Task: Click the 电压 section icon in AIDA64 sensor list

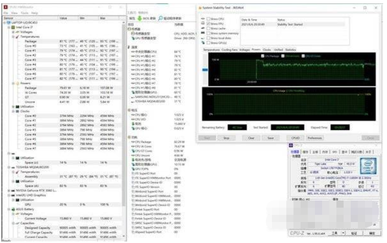Action: click(x=129, y=110)
